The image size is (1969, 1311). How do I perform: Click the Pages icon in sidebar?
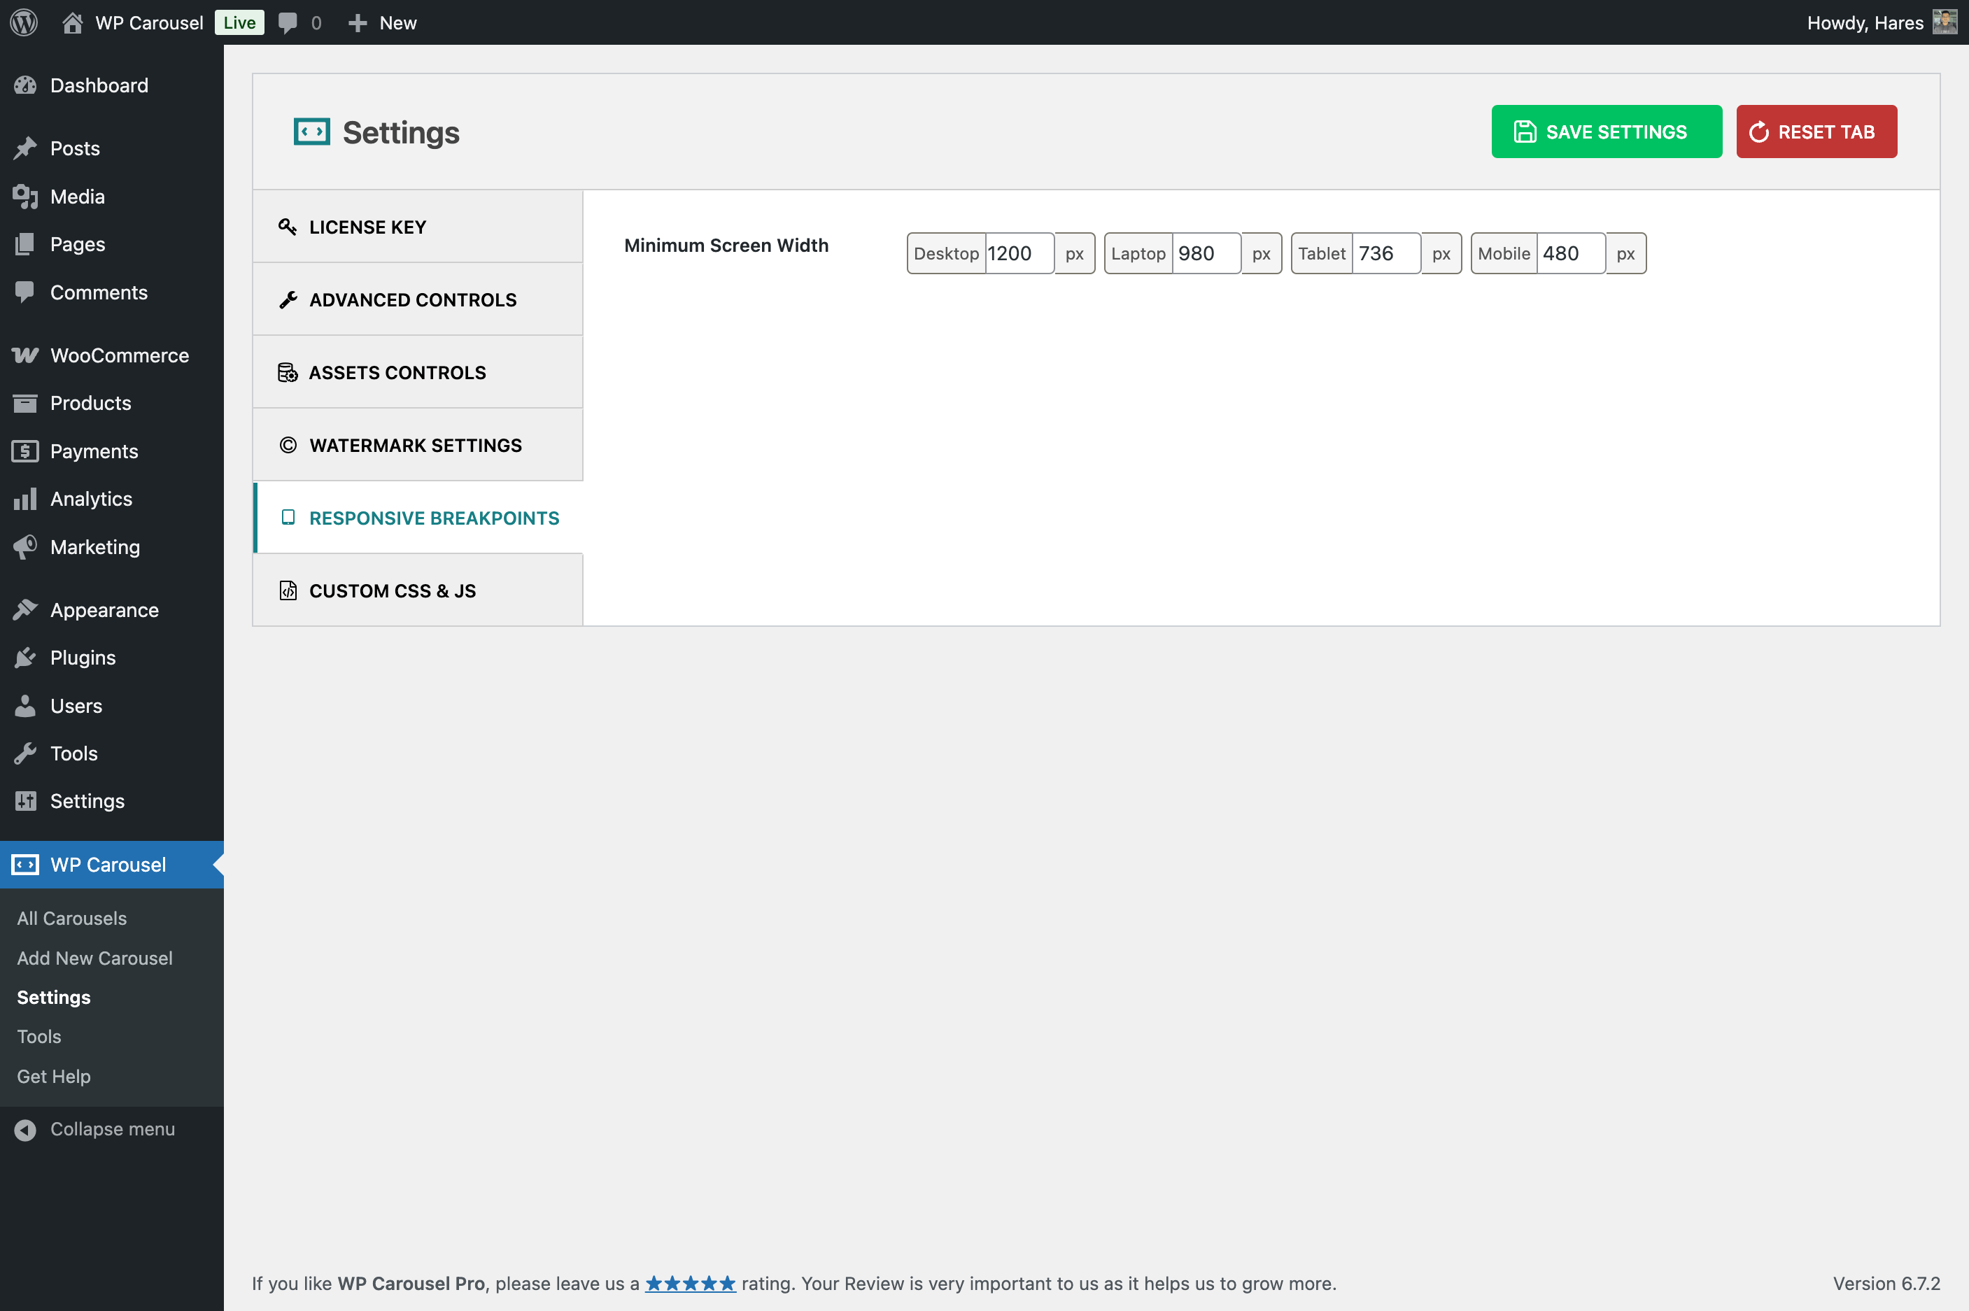[25, 244]
